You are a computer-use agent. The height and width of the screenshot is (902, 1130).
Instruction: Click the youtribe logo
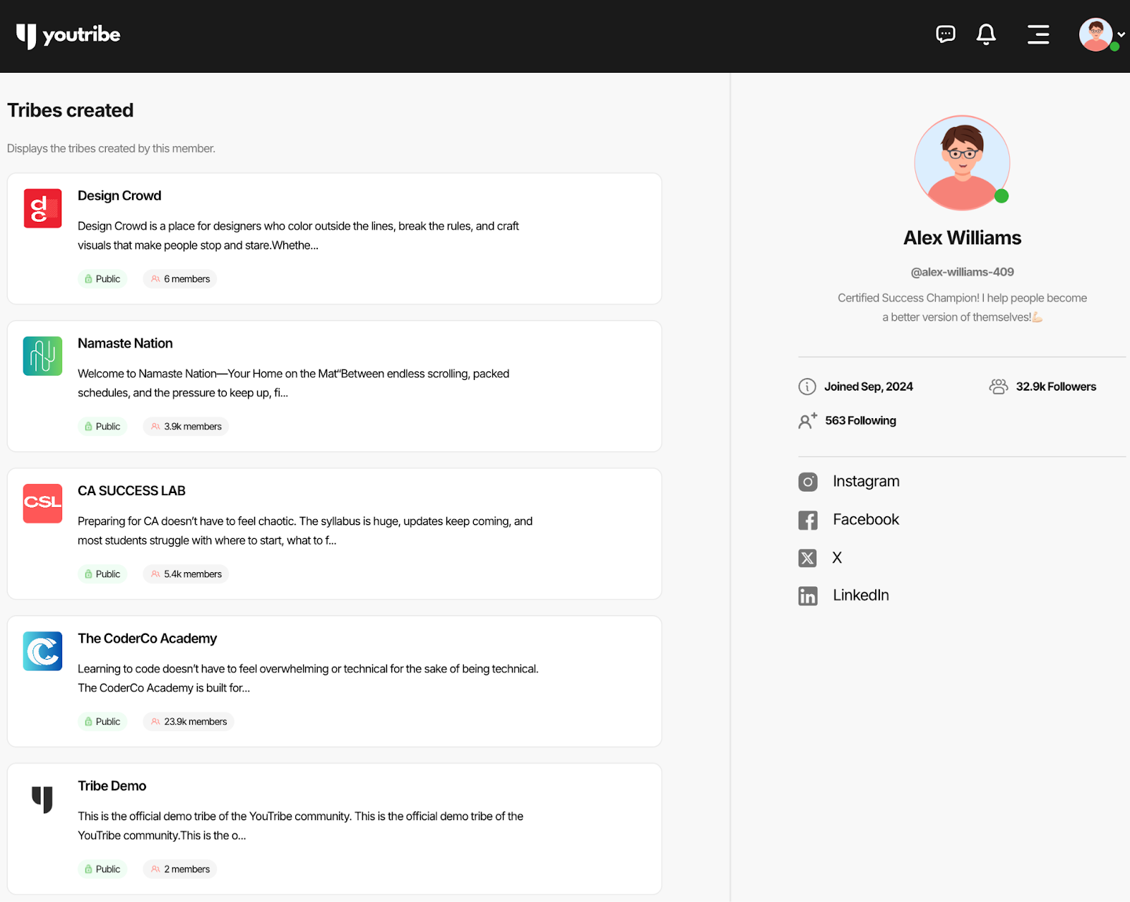[x=69, y=35]
